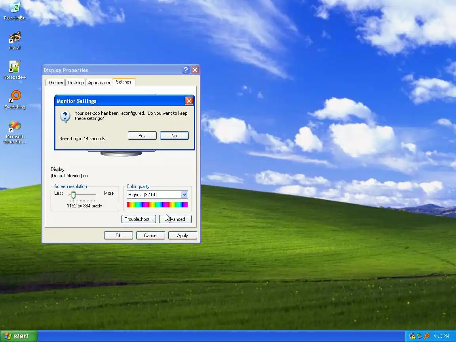Click No to revert the display settings
The height and width of the screenshot is (342, 456).
(174, 136)
